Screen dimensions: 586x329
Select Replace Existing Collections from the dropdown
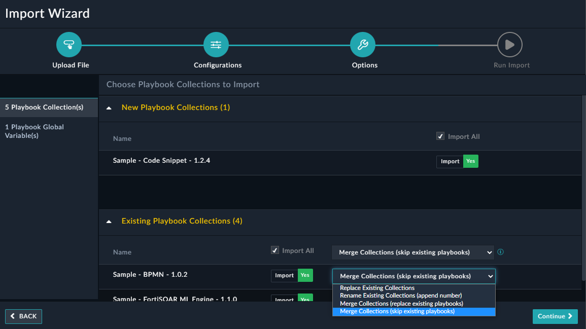pos(376,287)
